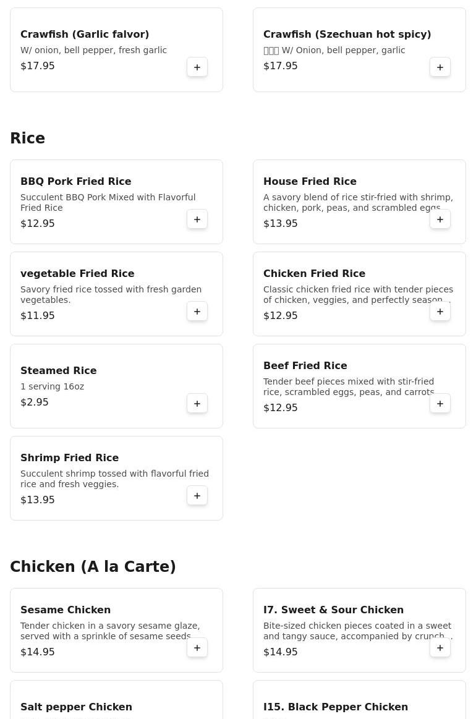Click the Chicken (A la Carte) heading

point(93,566)
